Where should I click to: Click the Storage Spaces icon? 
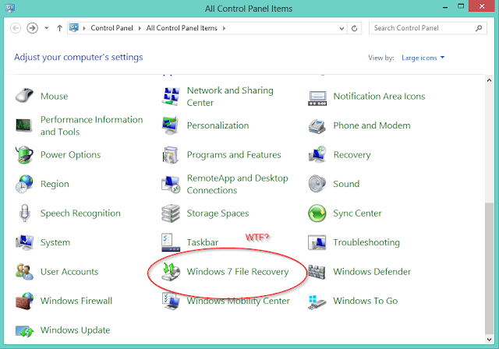coord(171,213)
